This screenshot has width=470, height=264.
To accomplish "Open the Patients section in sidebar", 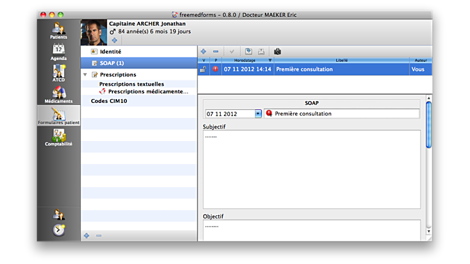I will (x=59, y=31).
